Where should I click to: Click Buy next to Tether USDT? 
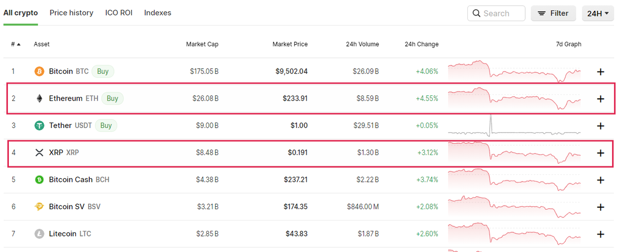[106, 125]
